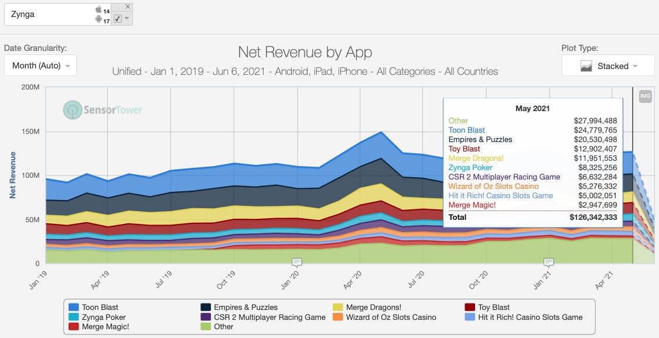Expand the Zynga filter dropdown arrow
The height and width of the screenshot is (338, 659).
[x=127, y=19]
